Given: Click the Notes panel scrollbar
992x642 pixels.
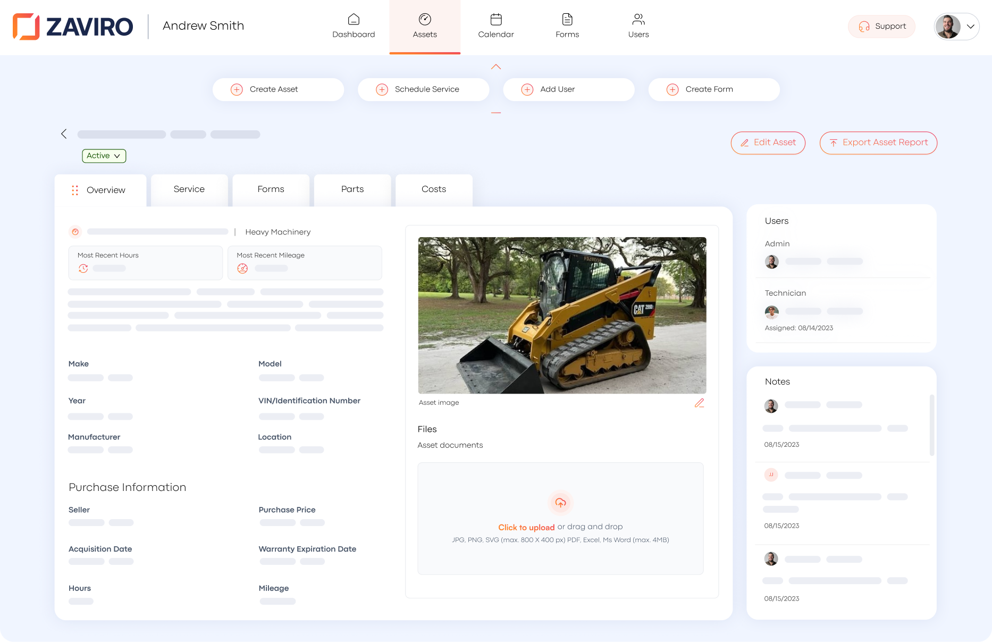Looking at the screenshot, I should pos(932,425).
